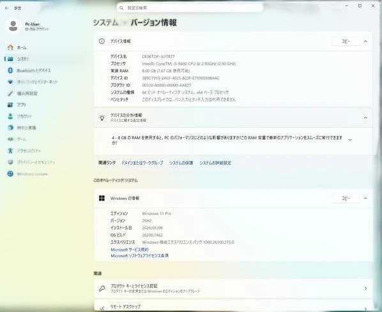382x312 pixels.
Task: Expand the 4-8 GB RAM question
Action: pos(350,140)
